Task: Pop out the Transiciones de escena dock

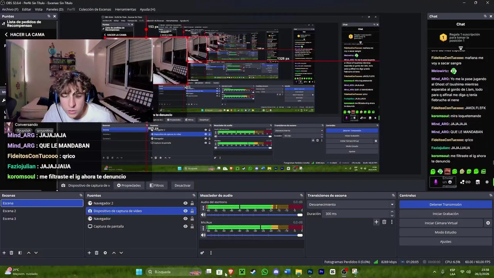Action: [x=393, y=195]
